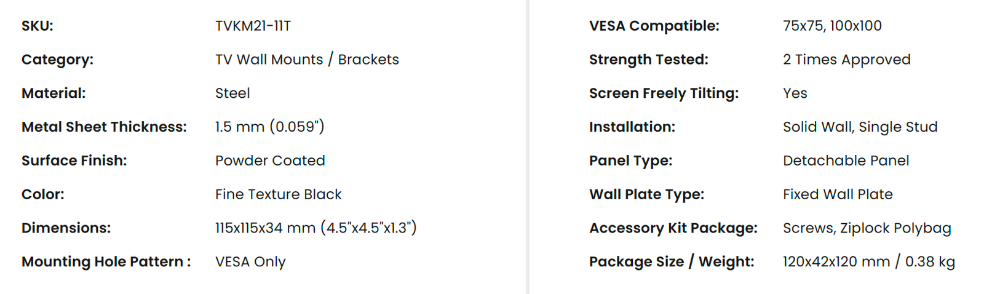Select the 1.5 mm (0.059") thickness value
984x294 pixels.
click(x=269, y=127)
